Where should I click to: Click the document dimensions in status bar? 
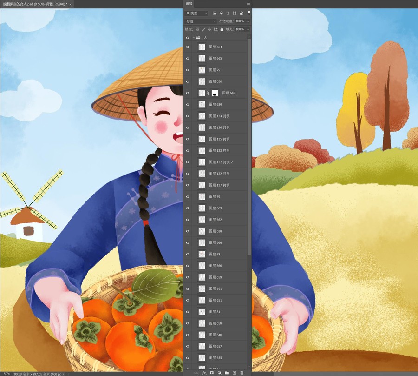click(39, 374)
